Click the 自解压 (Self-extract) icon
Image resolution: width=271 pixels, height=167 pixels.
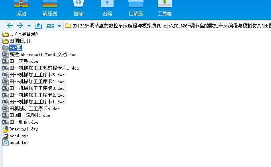(x=136, y=4)
